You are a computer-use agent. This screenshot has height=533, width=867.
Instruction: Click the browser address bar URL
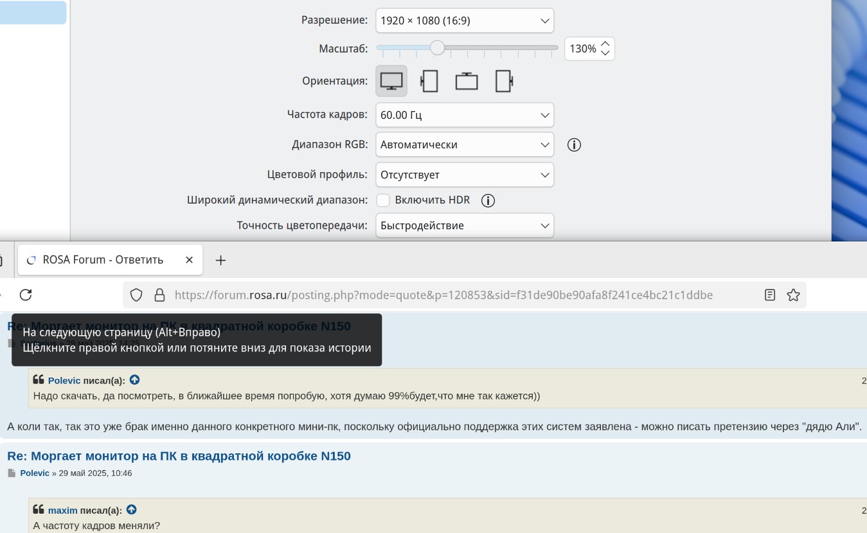tap(443, 295)
